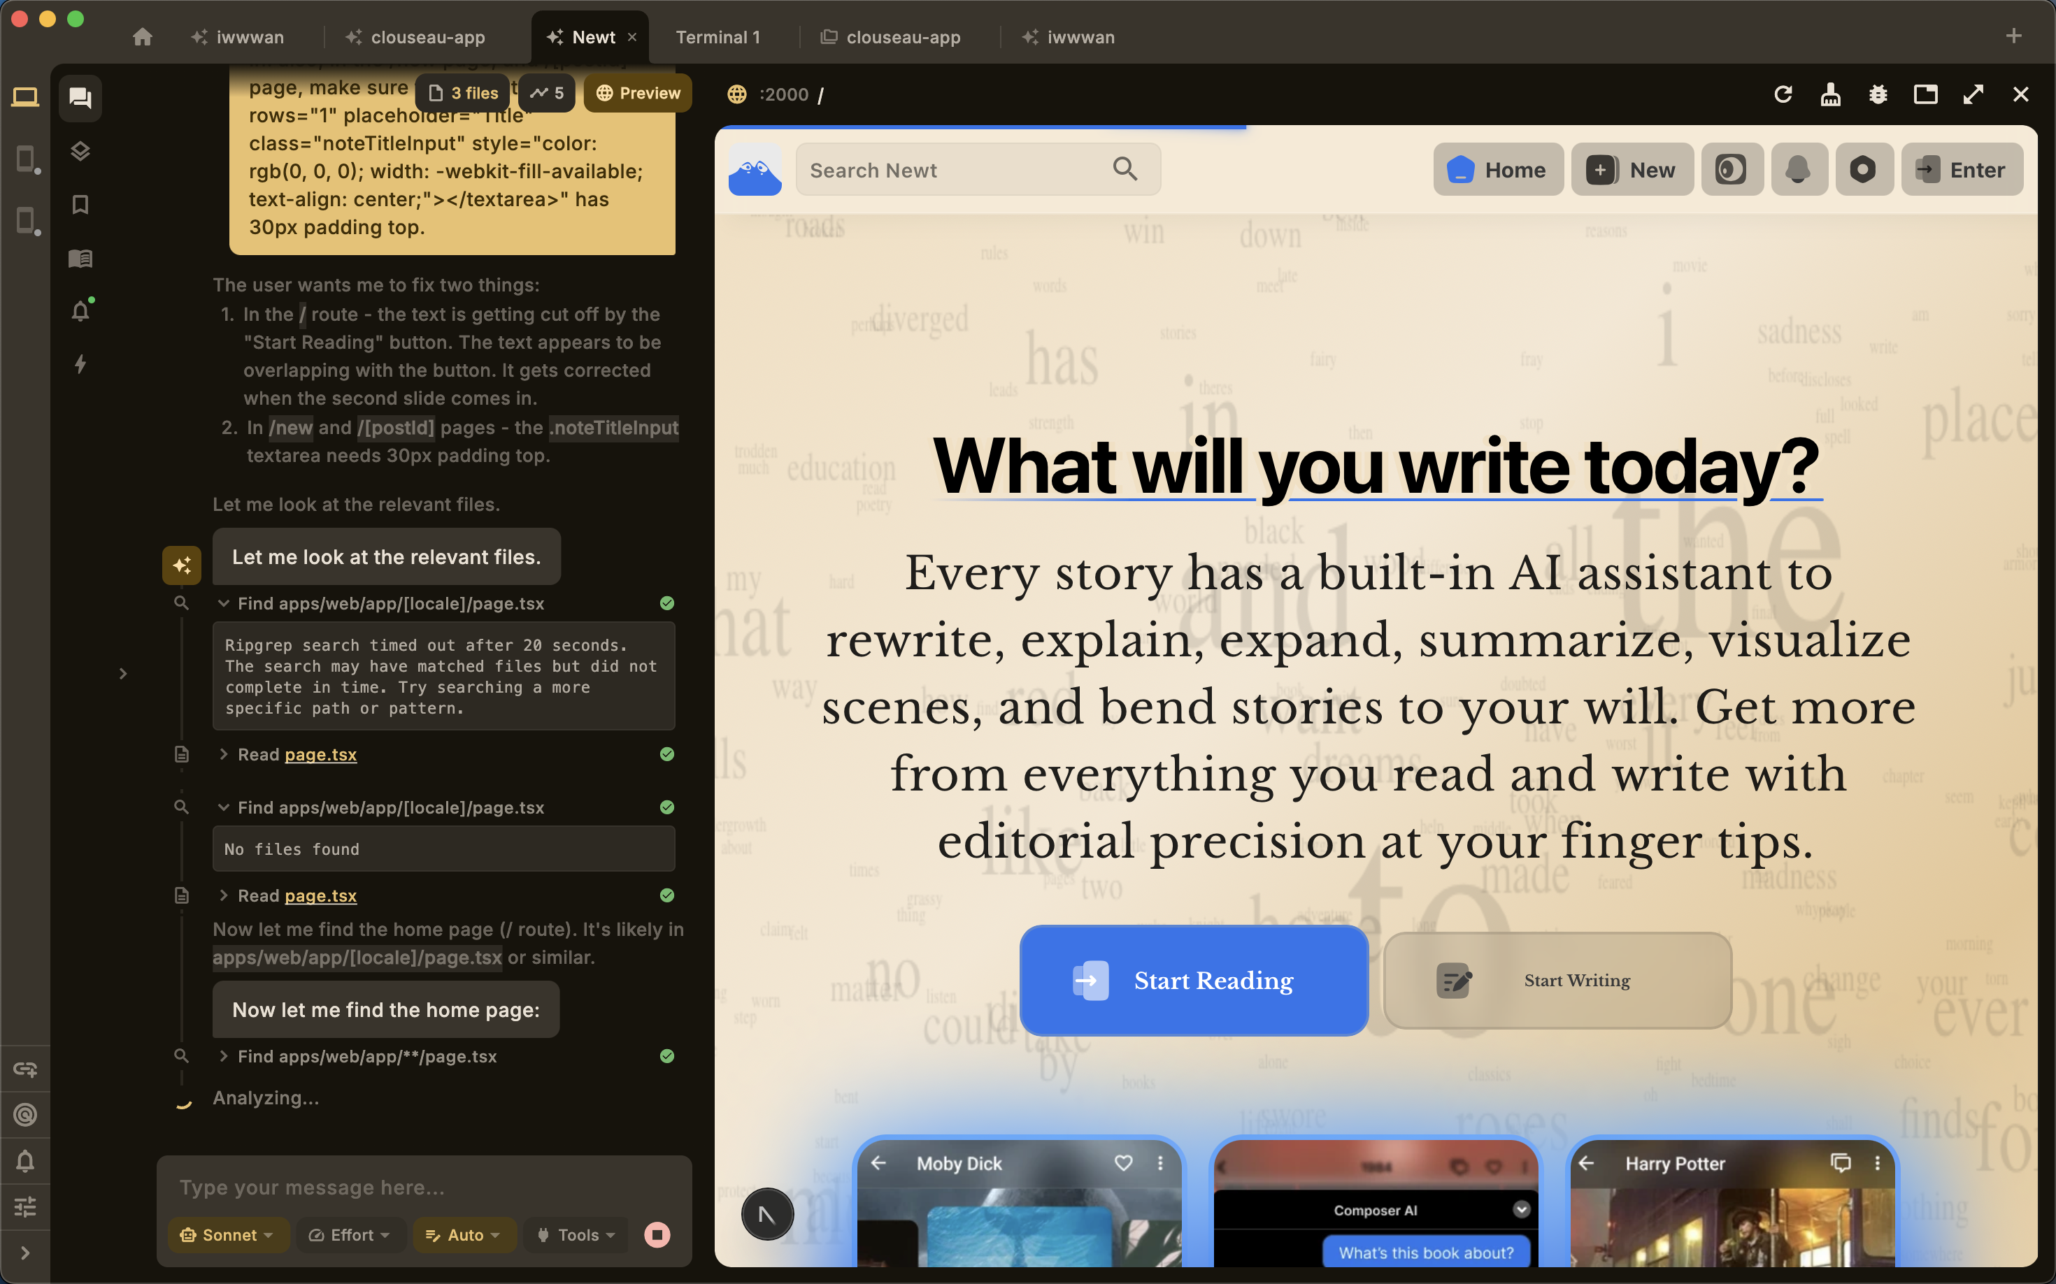
Task: Open the open-book icon in sidebar
Action: (x=80, y=258)
